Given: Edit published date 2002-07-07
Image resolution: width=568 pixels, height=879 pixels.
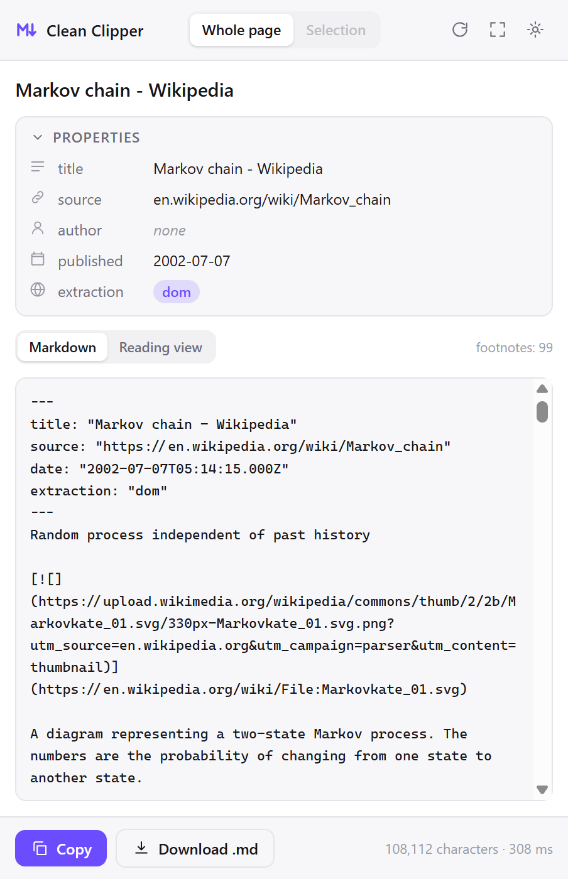Looking at the screenshot, I should (x=192, y=261).
